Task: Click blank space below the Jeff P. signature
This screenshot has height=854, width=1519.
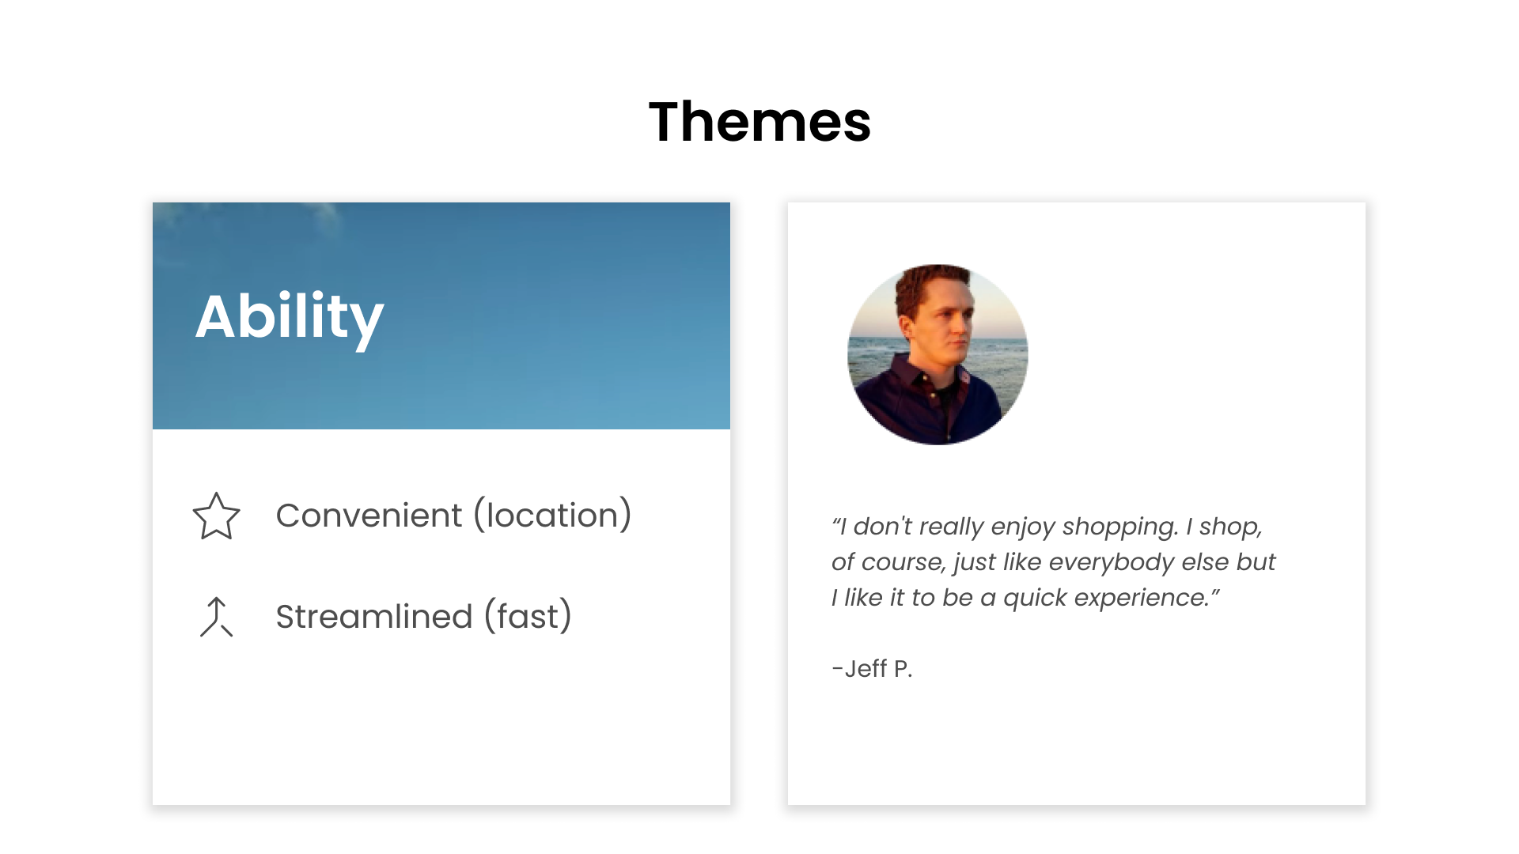Action: pyautogui.click(x=1076, y=747)
